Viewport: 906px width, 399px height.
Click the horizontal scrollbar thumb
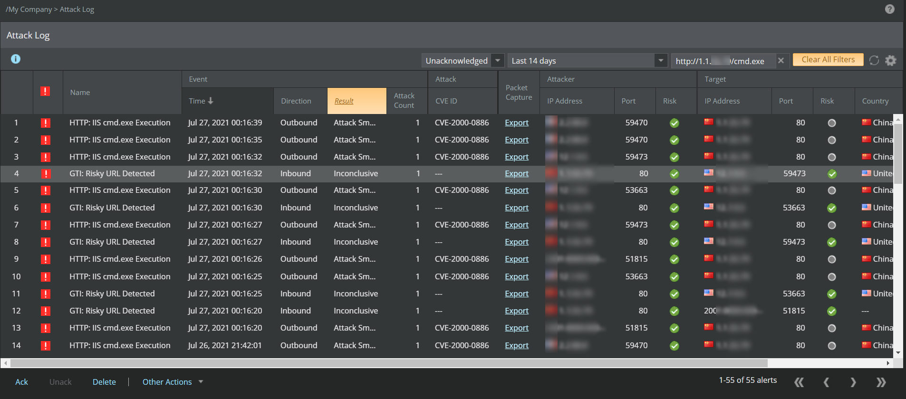coord(389,363)
